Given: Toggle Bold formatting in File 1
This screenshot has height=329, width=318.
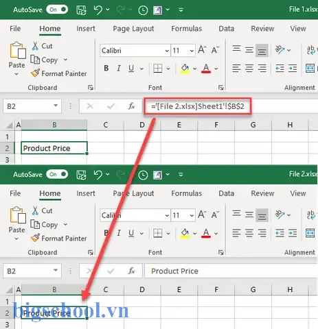Looking at the screenshot, I should 106,69.
